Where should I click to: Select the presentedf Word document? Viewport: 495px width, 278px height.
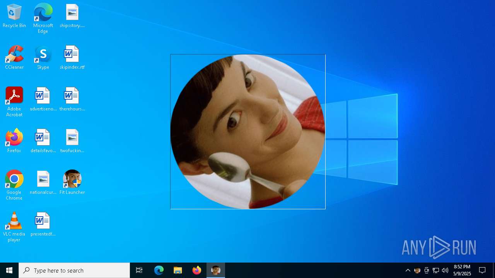pos(43,225)
